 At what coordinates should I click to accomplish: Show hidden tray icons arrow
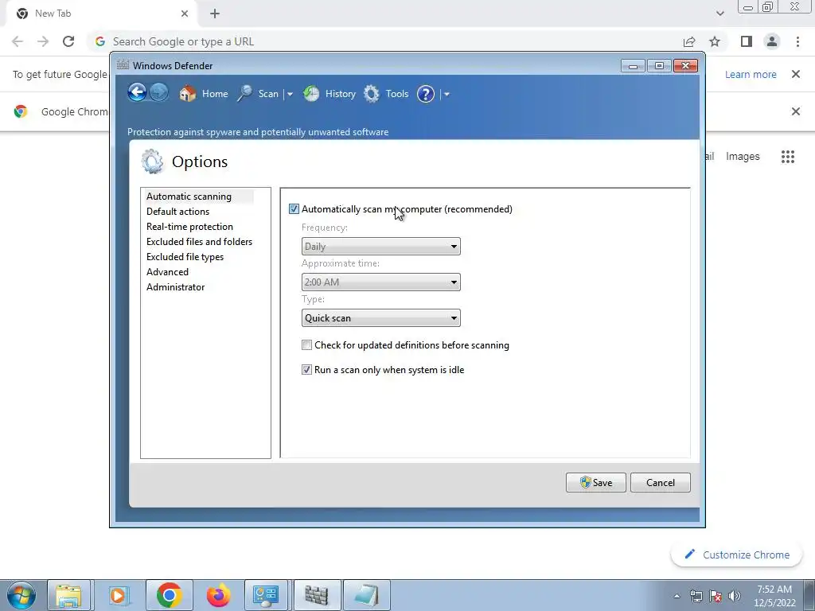pos(677,596)
